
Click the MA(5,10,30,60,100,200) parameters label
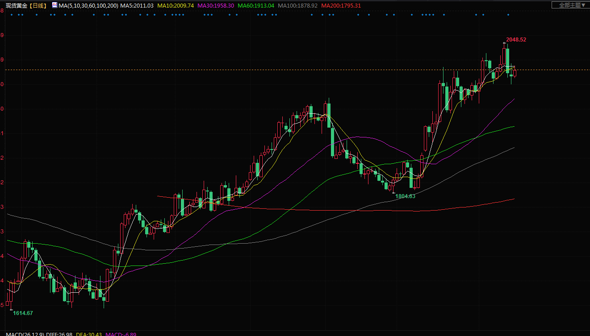[x=88, y=6]
